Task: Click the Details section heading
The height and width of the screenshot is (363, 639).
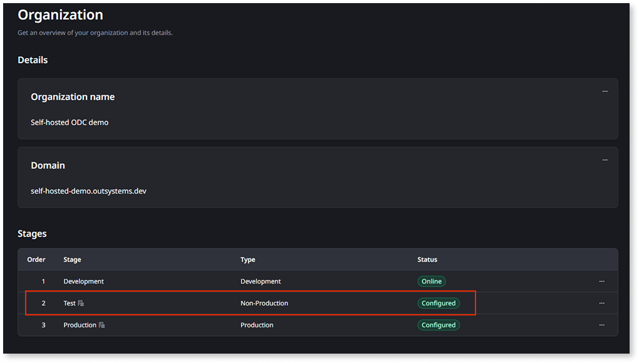Action: pyautogui.click(x=33, y=60)
